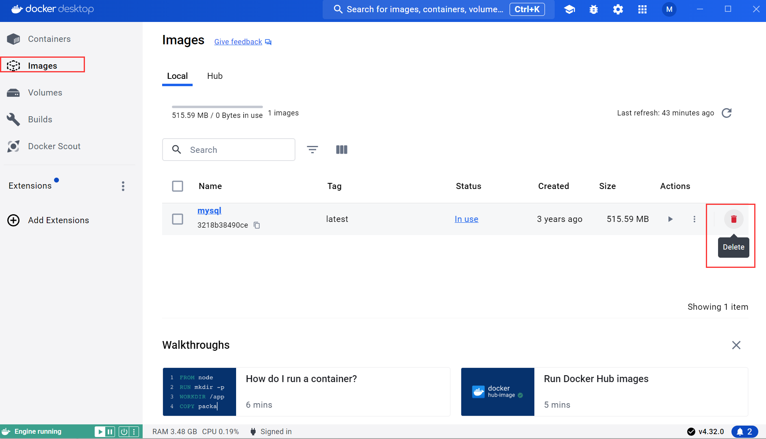
Task: Delete the mysql image
Action: click(734, 219)
